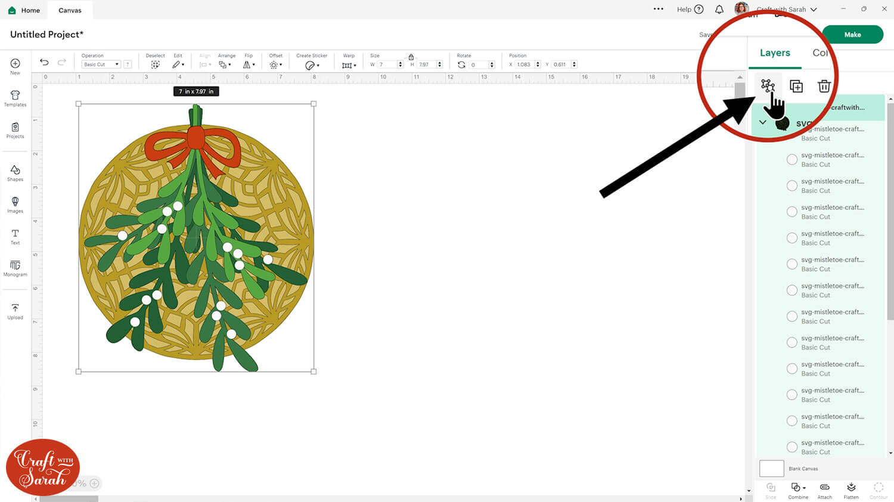
Task: Open the Flip dropdown
Action: point(249,64)
